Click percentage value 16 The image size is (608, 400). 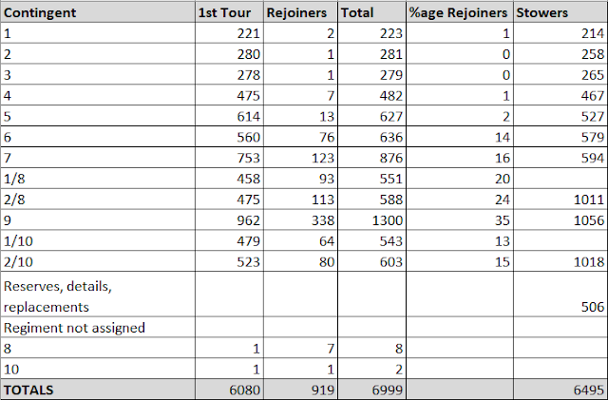pyautogui.click(x=503, y=158)
